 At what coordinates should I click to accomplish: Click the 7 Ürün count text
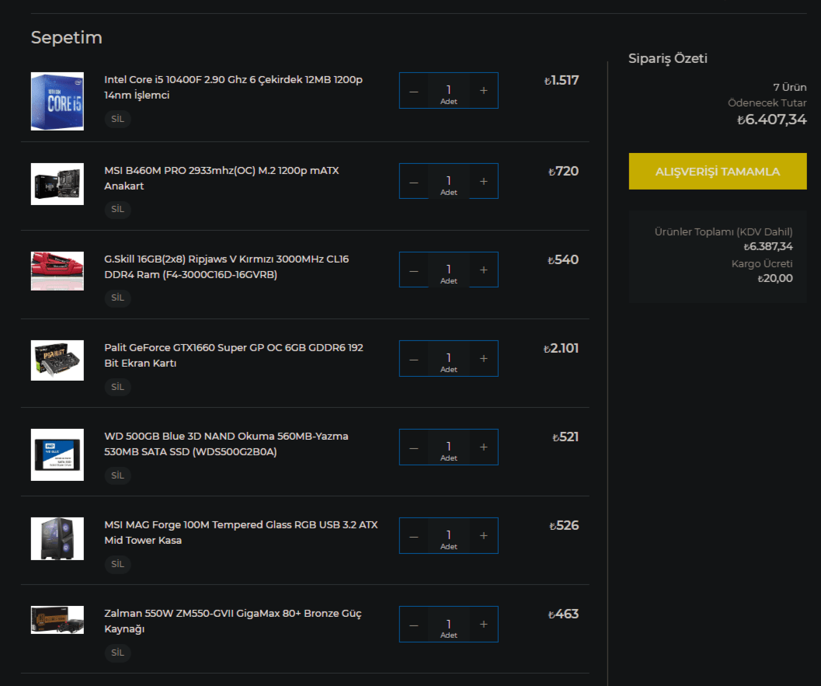[x=790, y=87]
